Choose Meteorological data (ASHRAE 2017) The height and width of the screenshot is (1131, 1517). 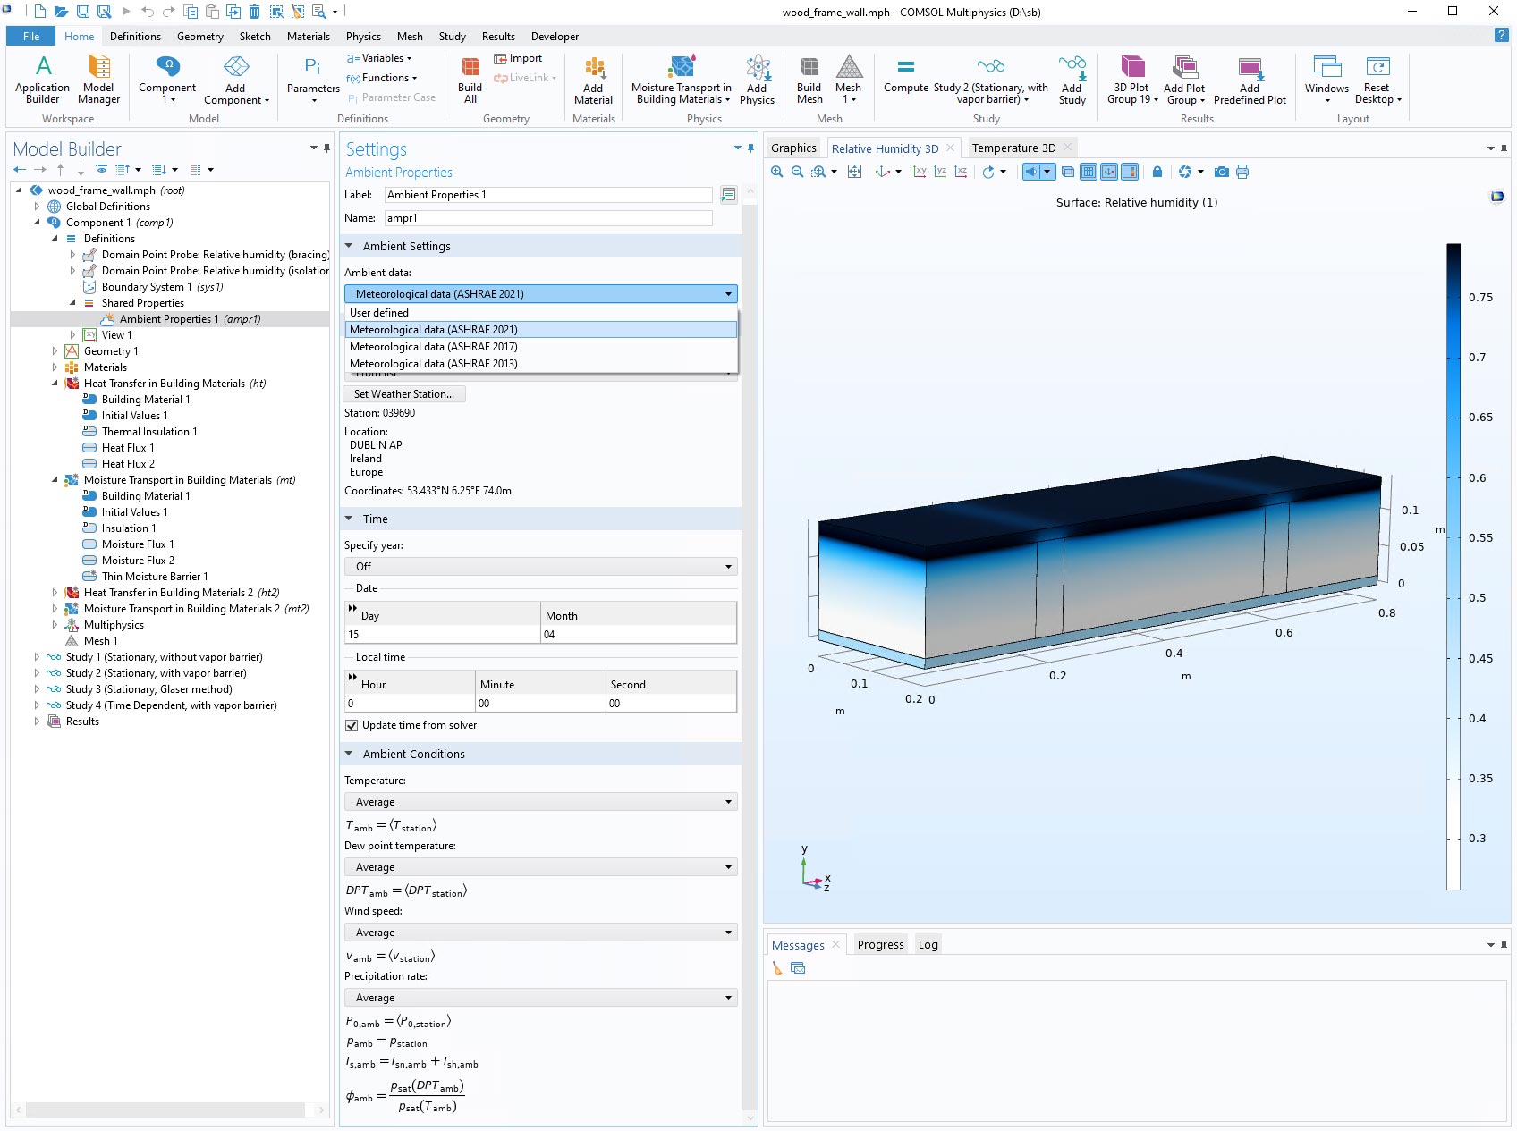(x=541, y=347)
